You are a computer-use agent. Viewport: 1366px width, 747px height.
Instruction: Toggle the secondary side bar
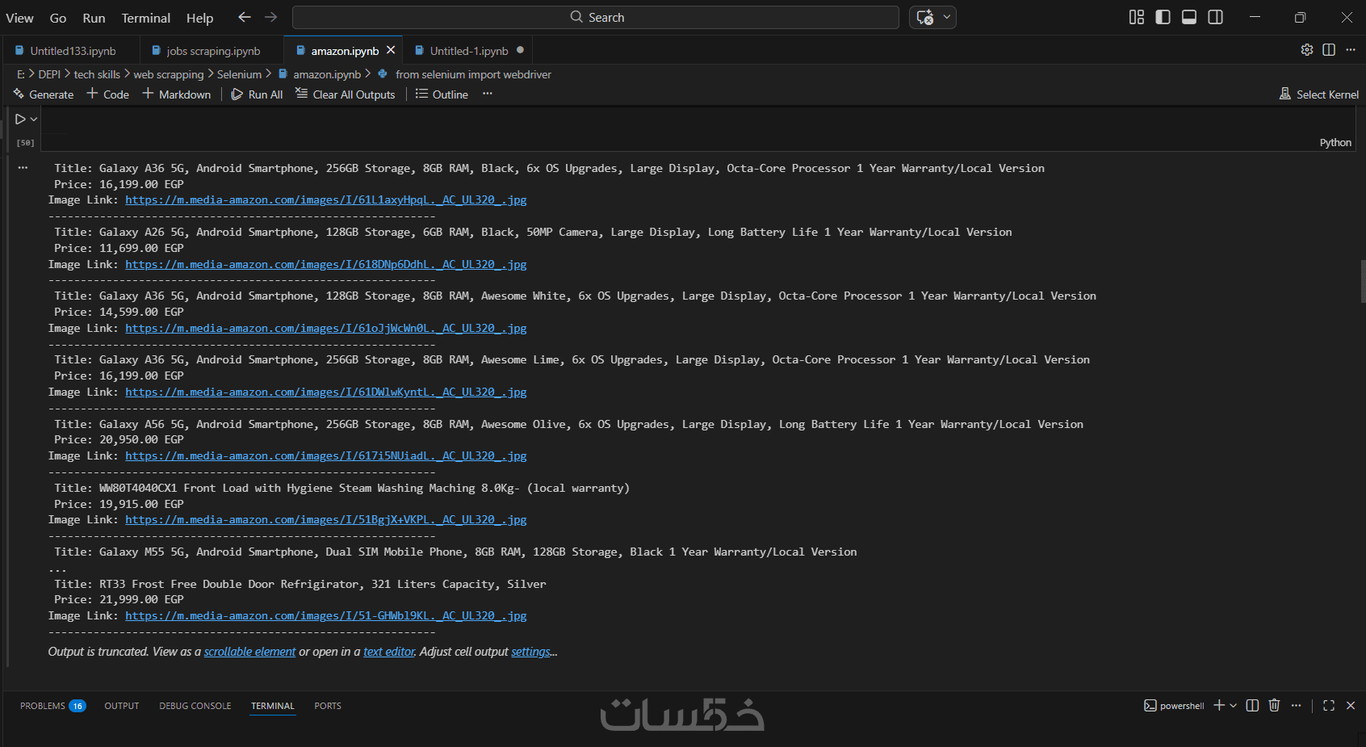(x=1215, y=17)
